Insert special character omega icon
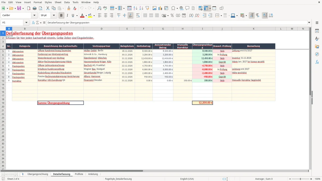This screenshot has width=322, height=181. 173,8
